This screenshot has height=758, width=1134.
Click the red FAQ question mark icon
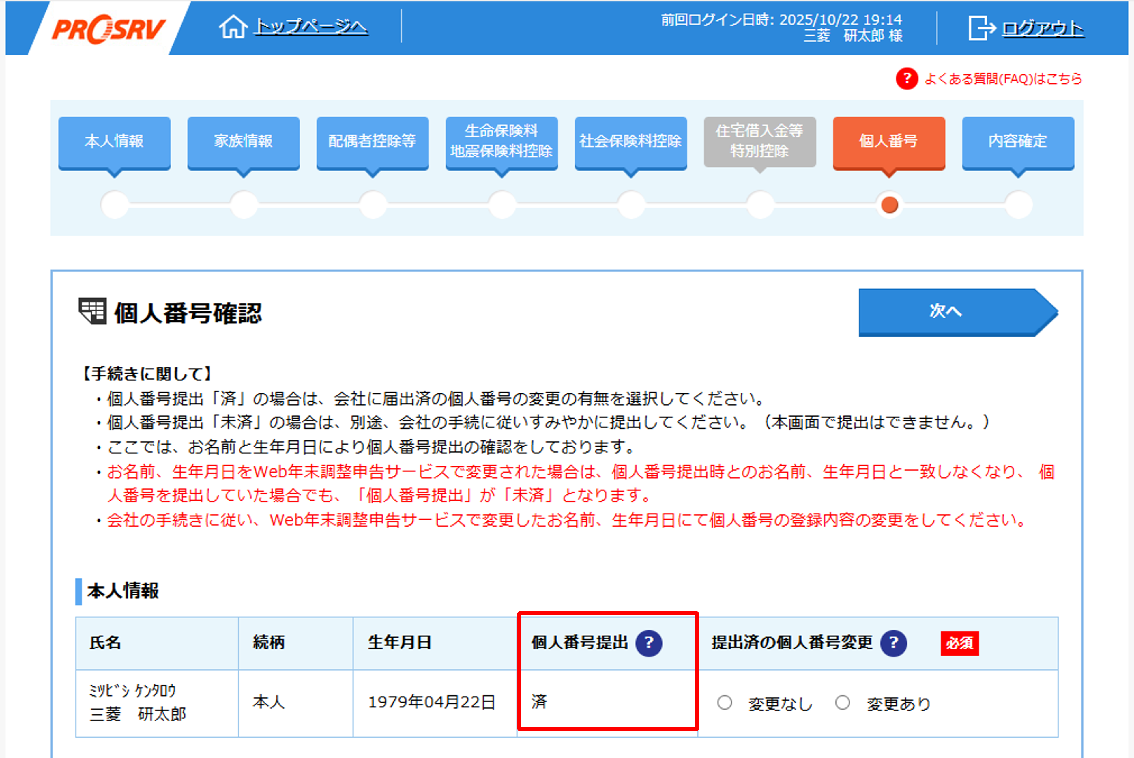pos(906,78)
